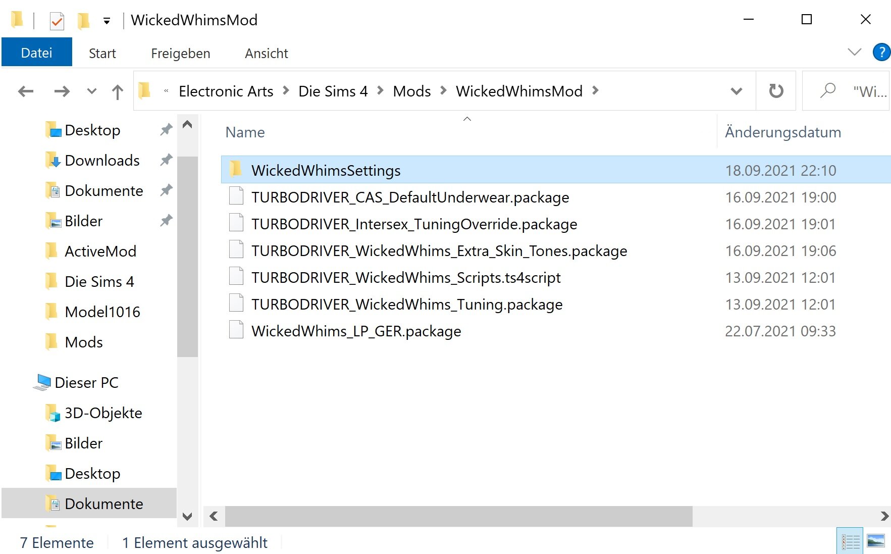Image resolution: width=891 pixels, height=554 pixels.
Task: Switch to the Ansicht ribbon tab
Action: coord(266,53)
